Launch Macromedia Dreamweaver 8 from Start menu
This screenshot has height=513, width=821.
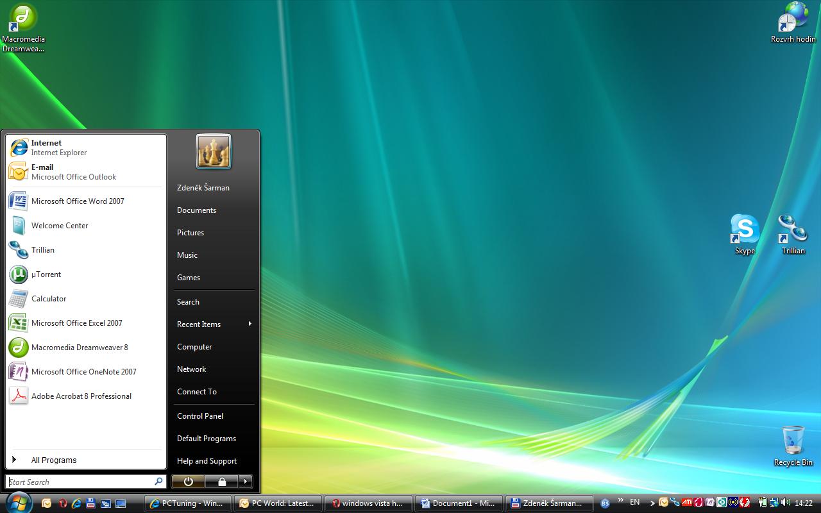click(86, 348)
